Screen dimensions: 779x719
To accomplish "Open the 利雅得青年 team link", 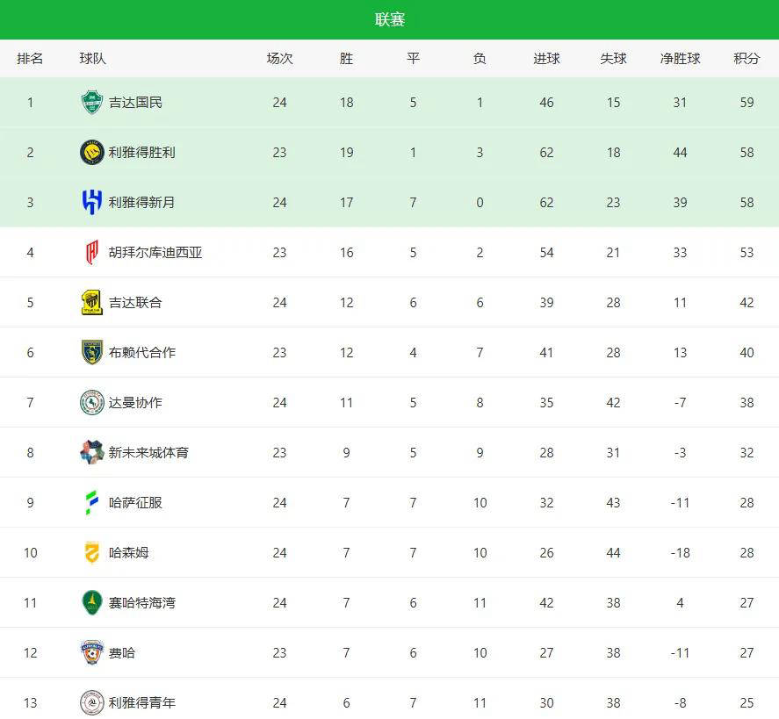I will click(x=142, y=703).
